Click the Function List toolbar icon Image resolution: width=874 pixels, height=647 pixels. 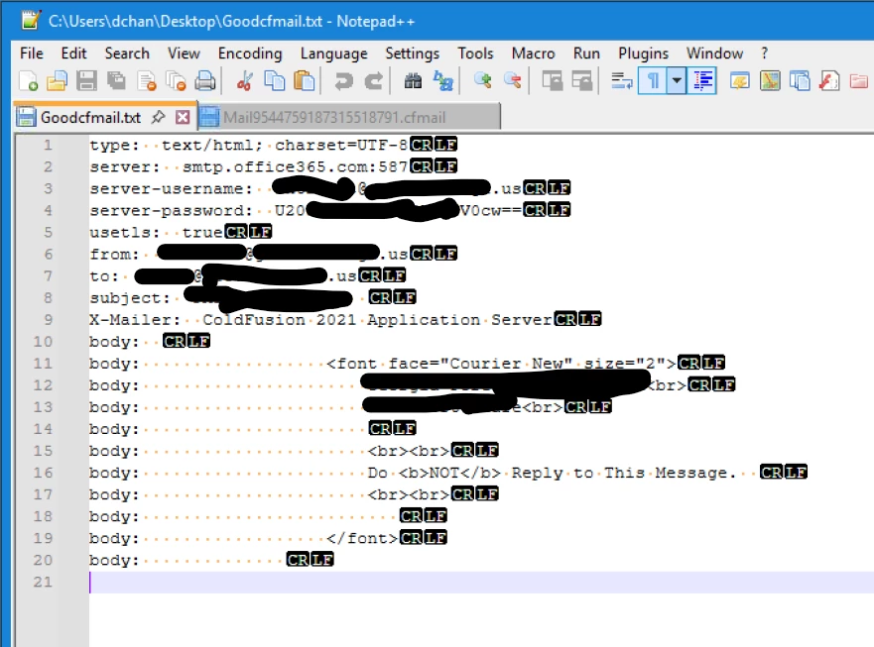pyautogui.click(x=828, y=81)
